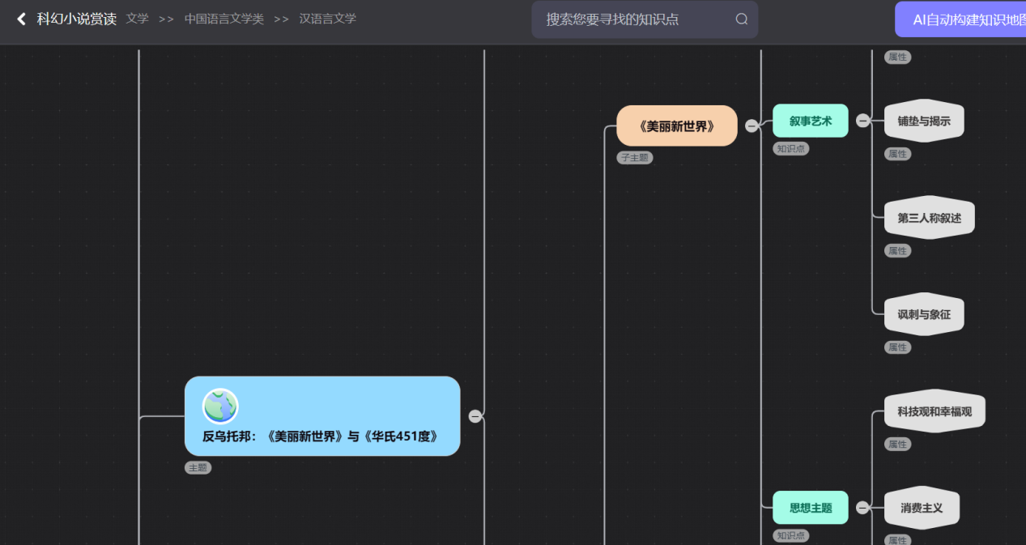
Task: Open the 中国语言文学类 breadcrumb
Action: (x=224, y=19)
